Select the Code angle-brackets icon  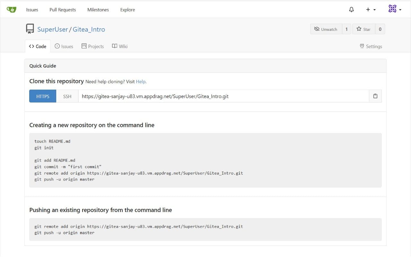31,46
